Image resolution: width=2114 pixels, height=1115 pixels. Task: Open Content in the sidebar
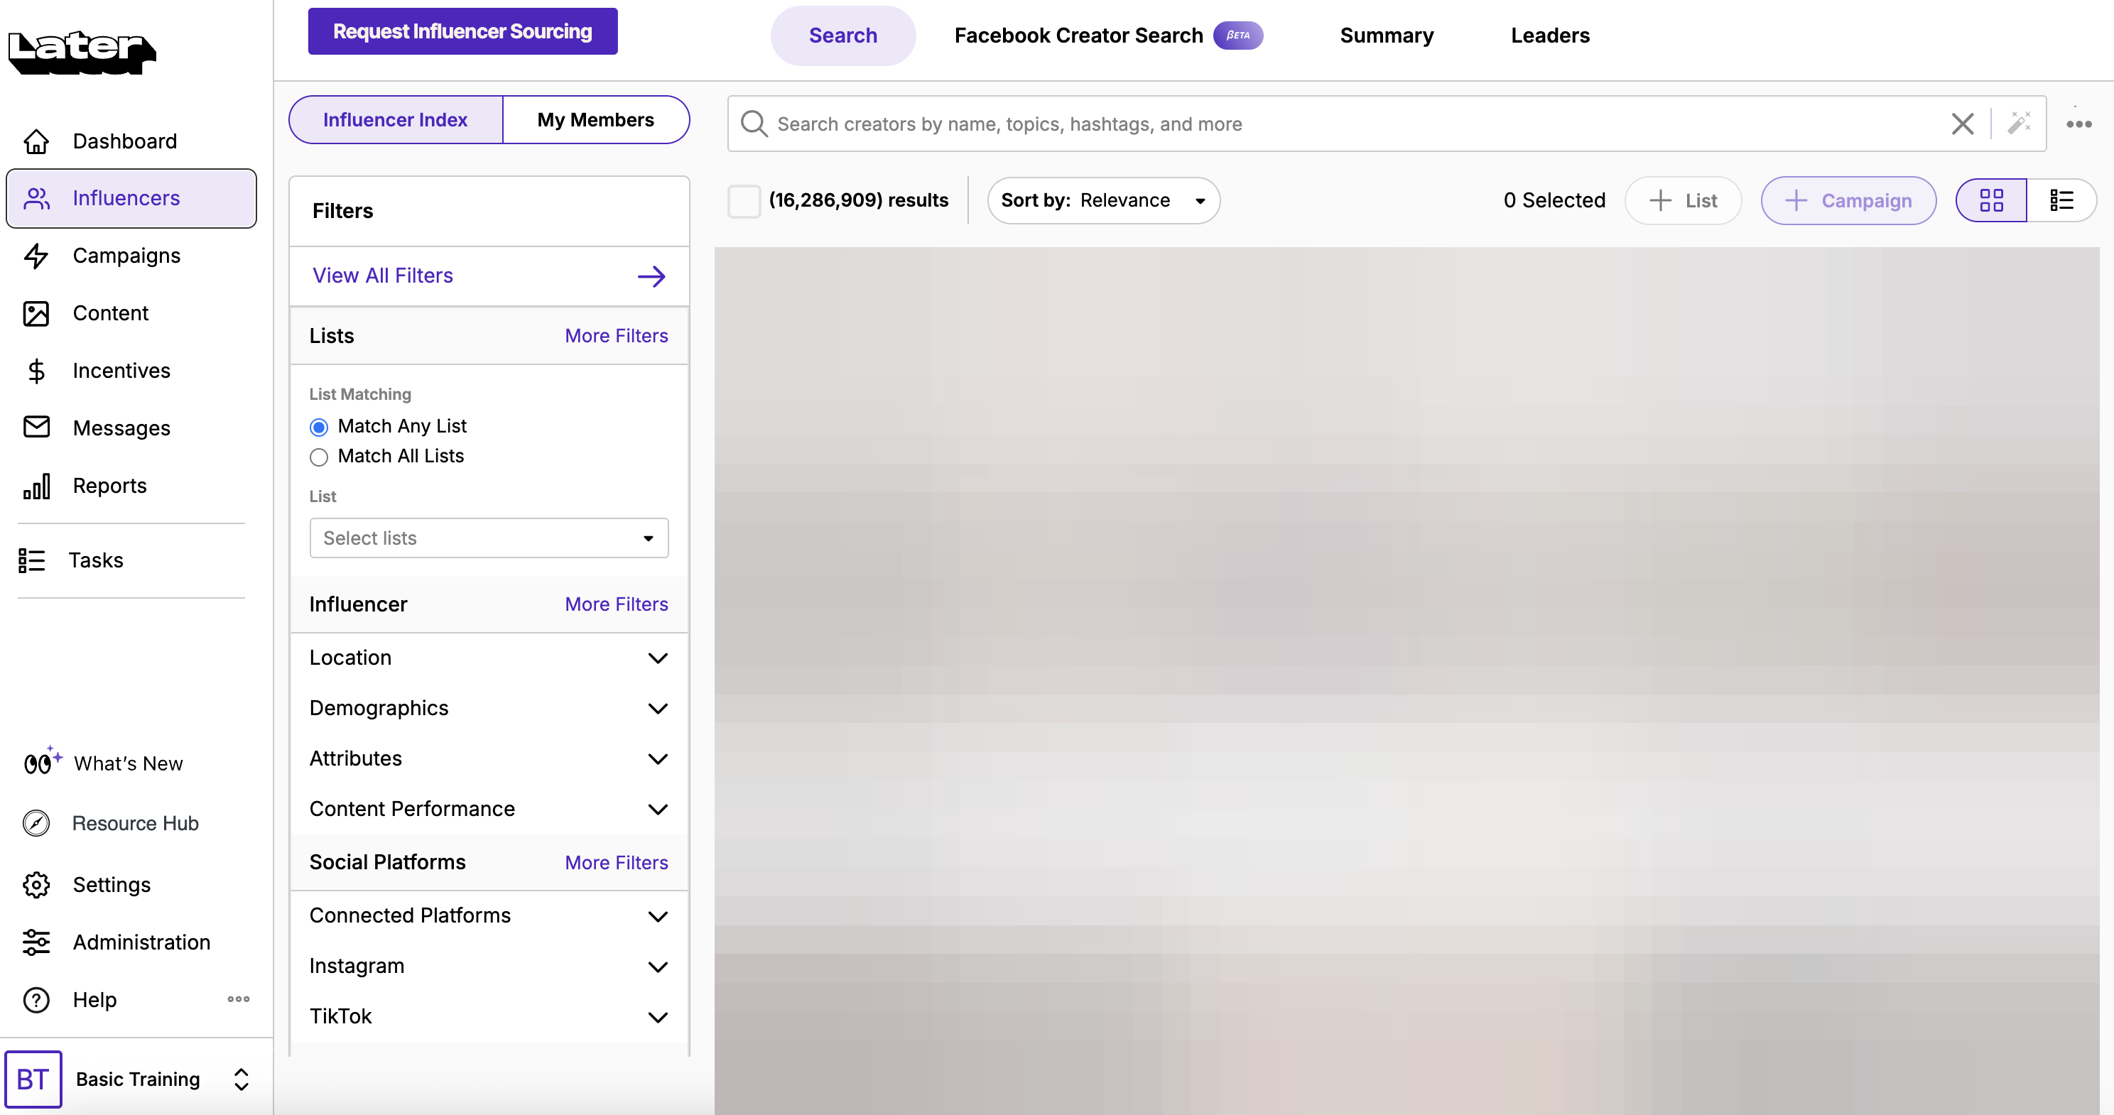point(131,313)
